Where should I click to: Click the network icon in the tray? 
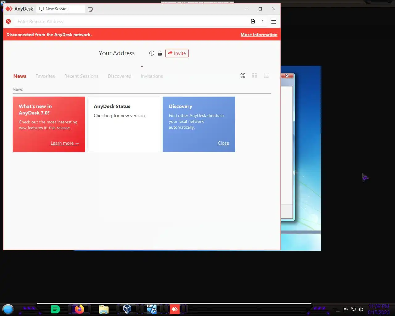[353, 309]
